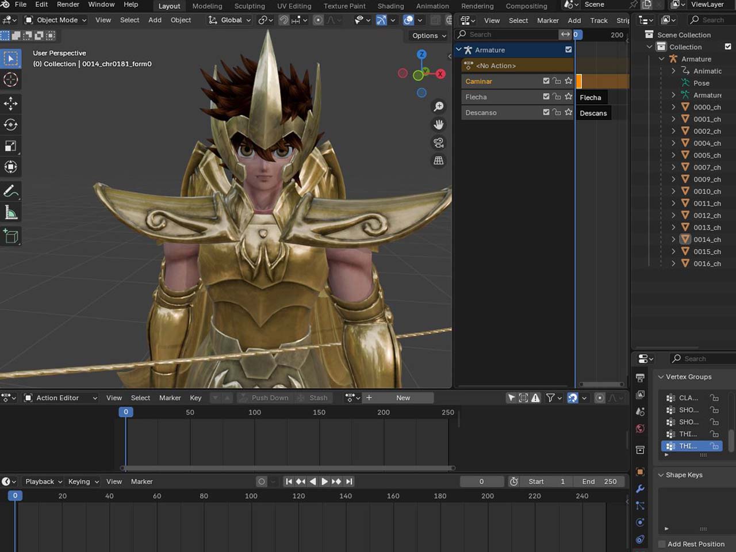Switch to the Sculpting workspace tab
The width and height of the screenshot is (736, 552).
(250, 6)
